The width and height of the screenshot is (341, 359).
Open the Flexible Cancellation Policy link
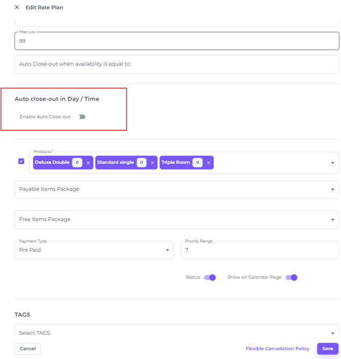pyautogui.click(x=278, y=349)
